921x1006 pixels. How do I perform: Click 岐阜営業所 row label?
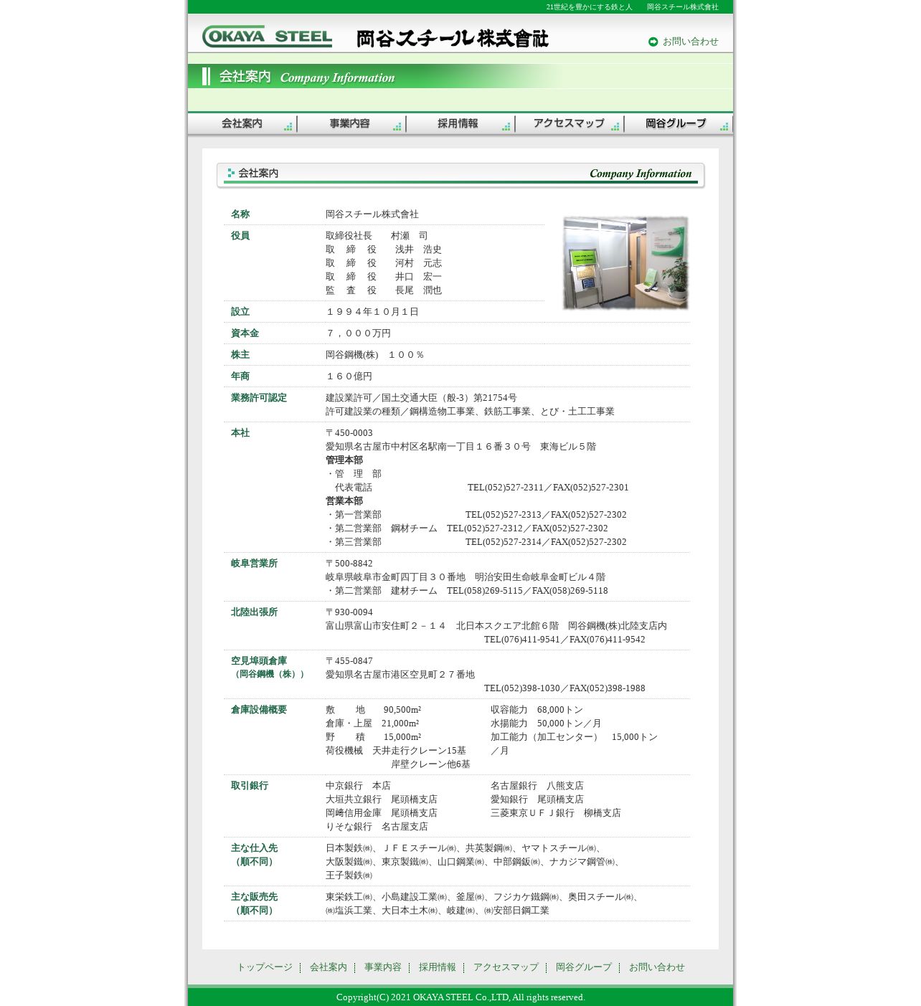click(x=254, y=564)
